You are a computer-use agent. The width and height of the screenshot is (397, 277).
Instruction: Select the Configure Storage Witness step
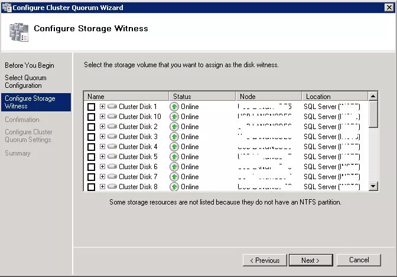36,102
